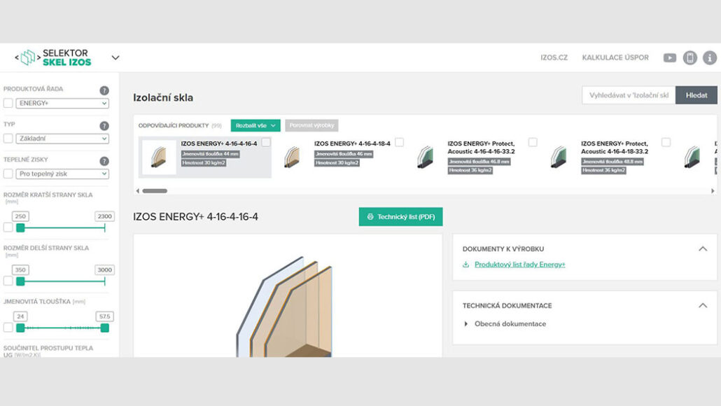
Task: Select IZOS ENERGY+ Protect, Acoustic 4-16-4-18-33.2 title
Action: [x=615, y=147]
